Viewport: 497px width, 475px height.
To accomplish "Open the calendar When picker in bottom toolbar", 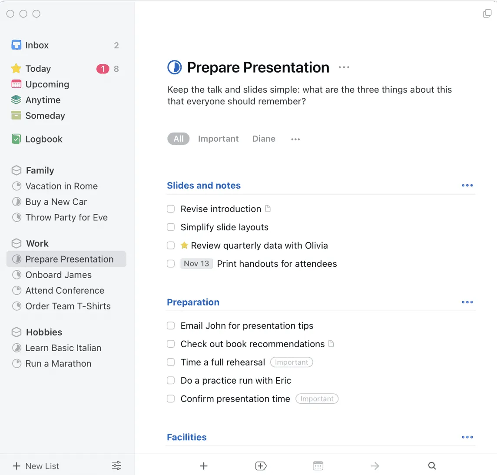I will 318,466.
